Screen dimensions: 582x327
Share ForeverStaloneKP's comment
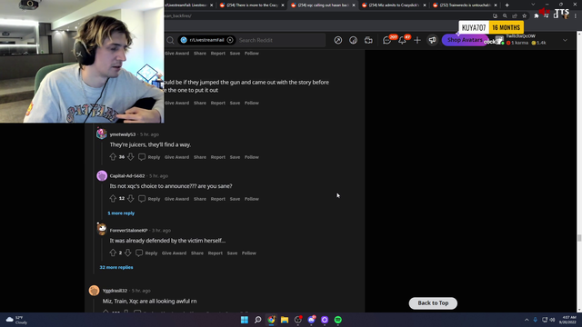[197, 253]
